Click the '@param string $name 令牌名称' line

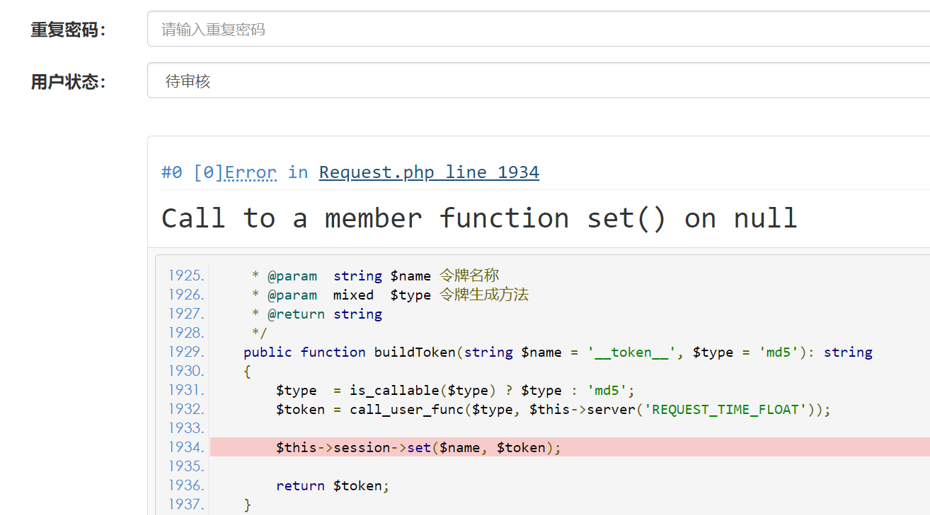pyautogui.click(x=376, y=276)
